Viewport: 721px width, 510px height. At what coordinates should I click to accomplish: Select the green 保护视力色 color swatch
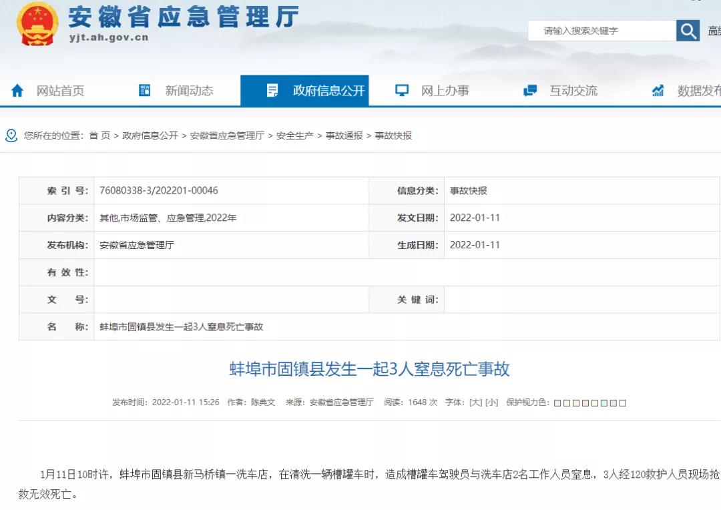tap(604, 403)
